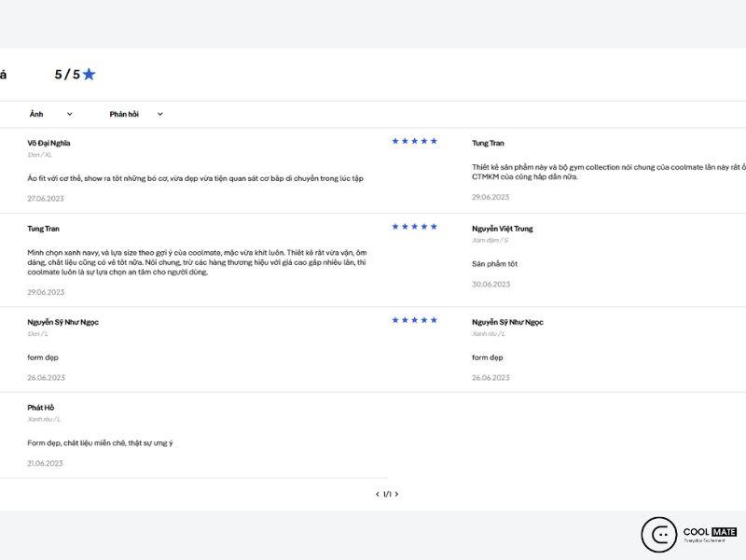Go to the next review page arrow
The height and width of the screenshot is (560, 746).
click(396, 495)
